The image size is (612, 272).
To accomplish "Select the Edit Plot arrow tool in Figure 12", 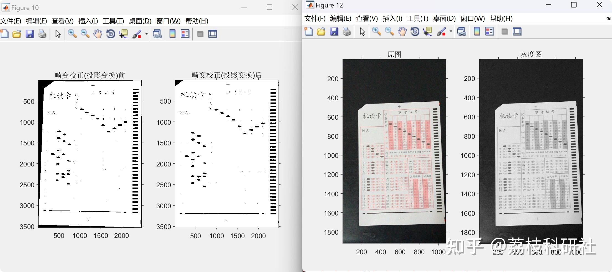I will [x=362, y=32].
